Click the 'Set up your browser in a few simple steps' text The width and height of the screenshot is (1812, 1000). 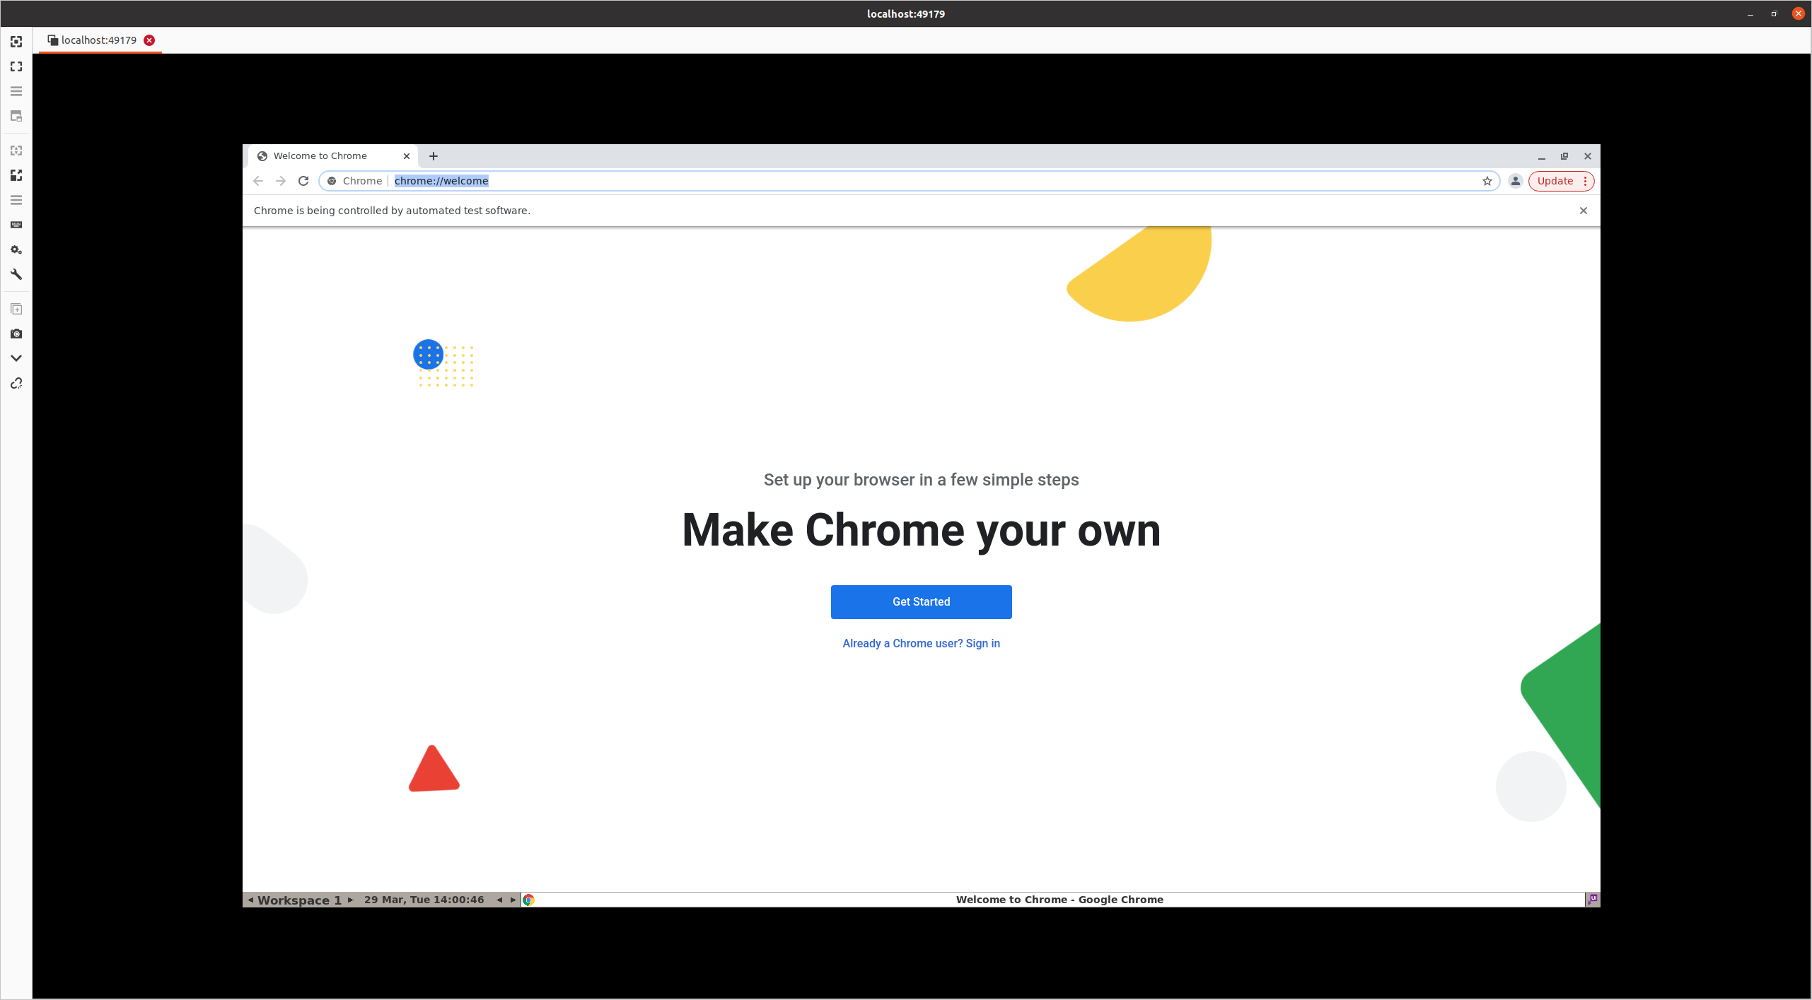click(x=921, y=480)
